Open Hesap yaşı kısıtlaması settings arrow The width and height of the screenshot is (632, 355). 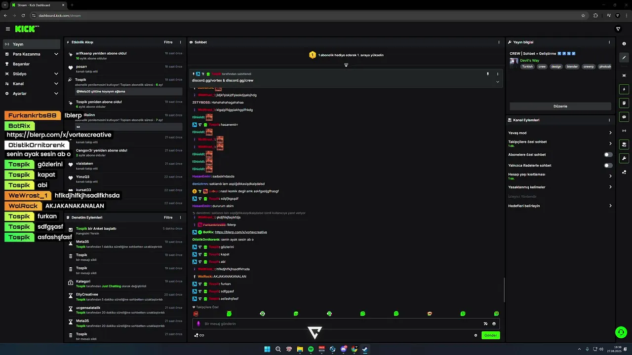(x=610, y=176)
